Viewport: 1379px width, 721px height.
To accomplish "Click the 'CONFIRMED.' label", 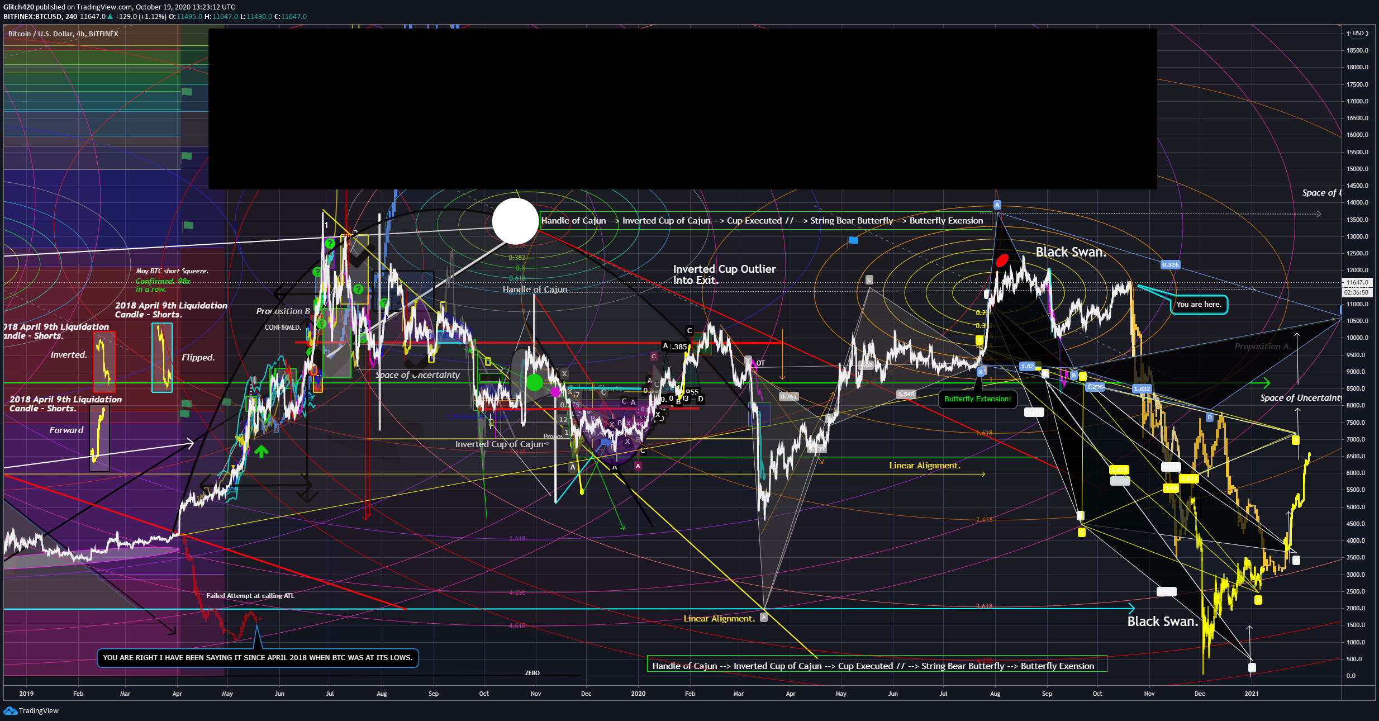I will pos(283,328).
